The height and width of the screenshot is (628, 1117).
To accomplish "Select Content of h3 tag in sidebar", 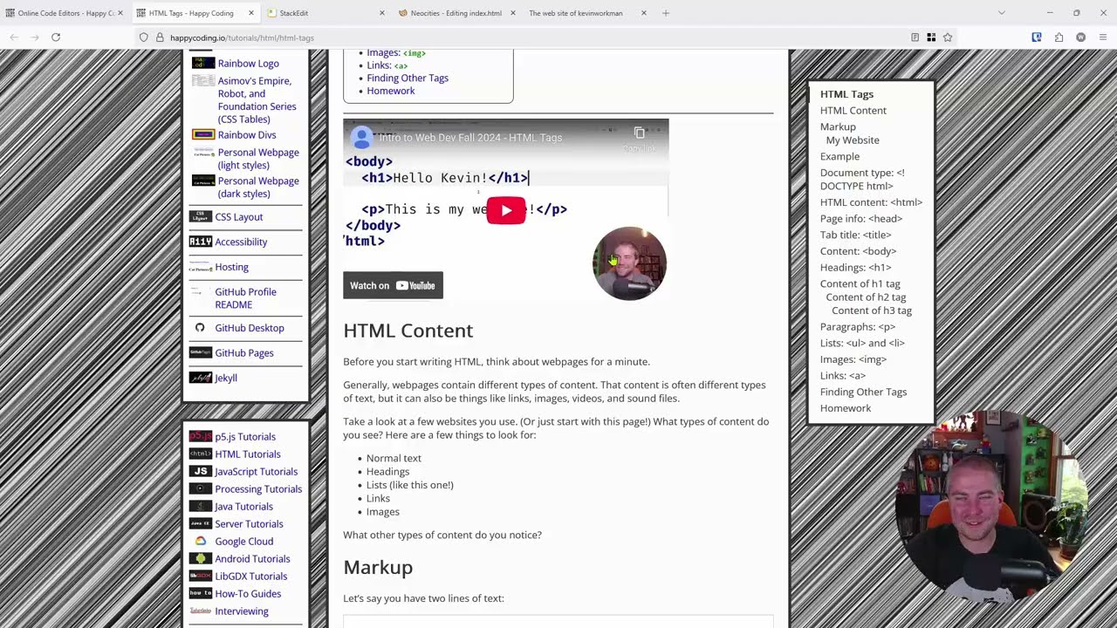I will click(x=872, y=311).
